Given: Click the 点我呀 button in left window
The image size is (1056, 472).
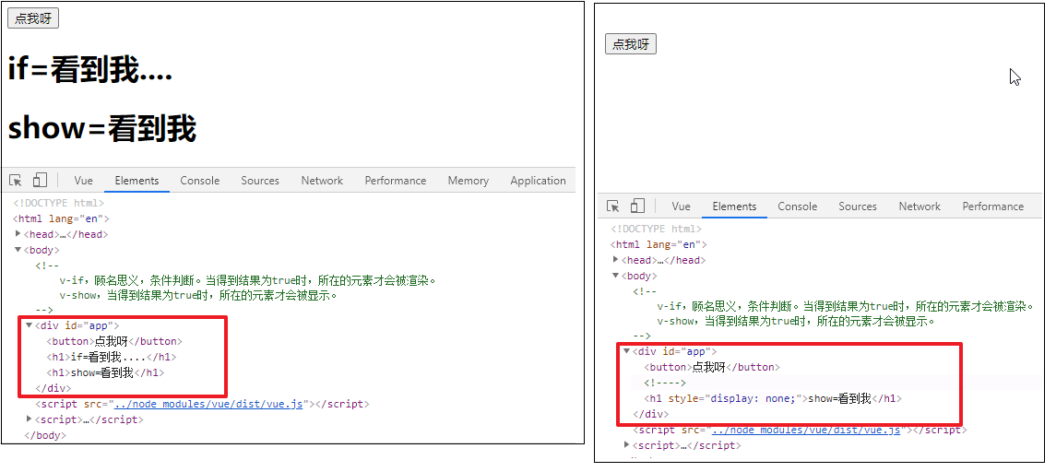Looking at the screenshot, I should (x=33, y=18).
